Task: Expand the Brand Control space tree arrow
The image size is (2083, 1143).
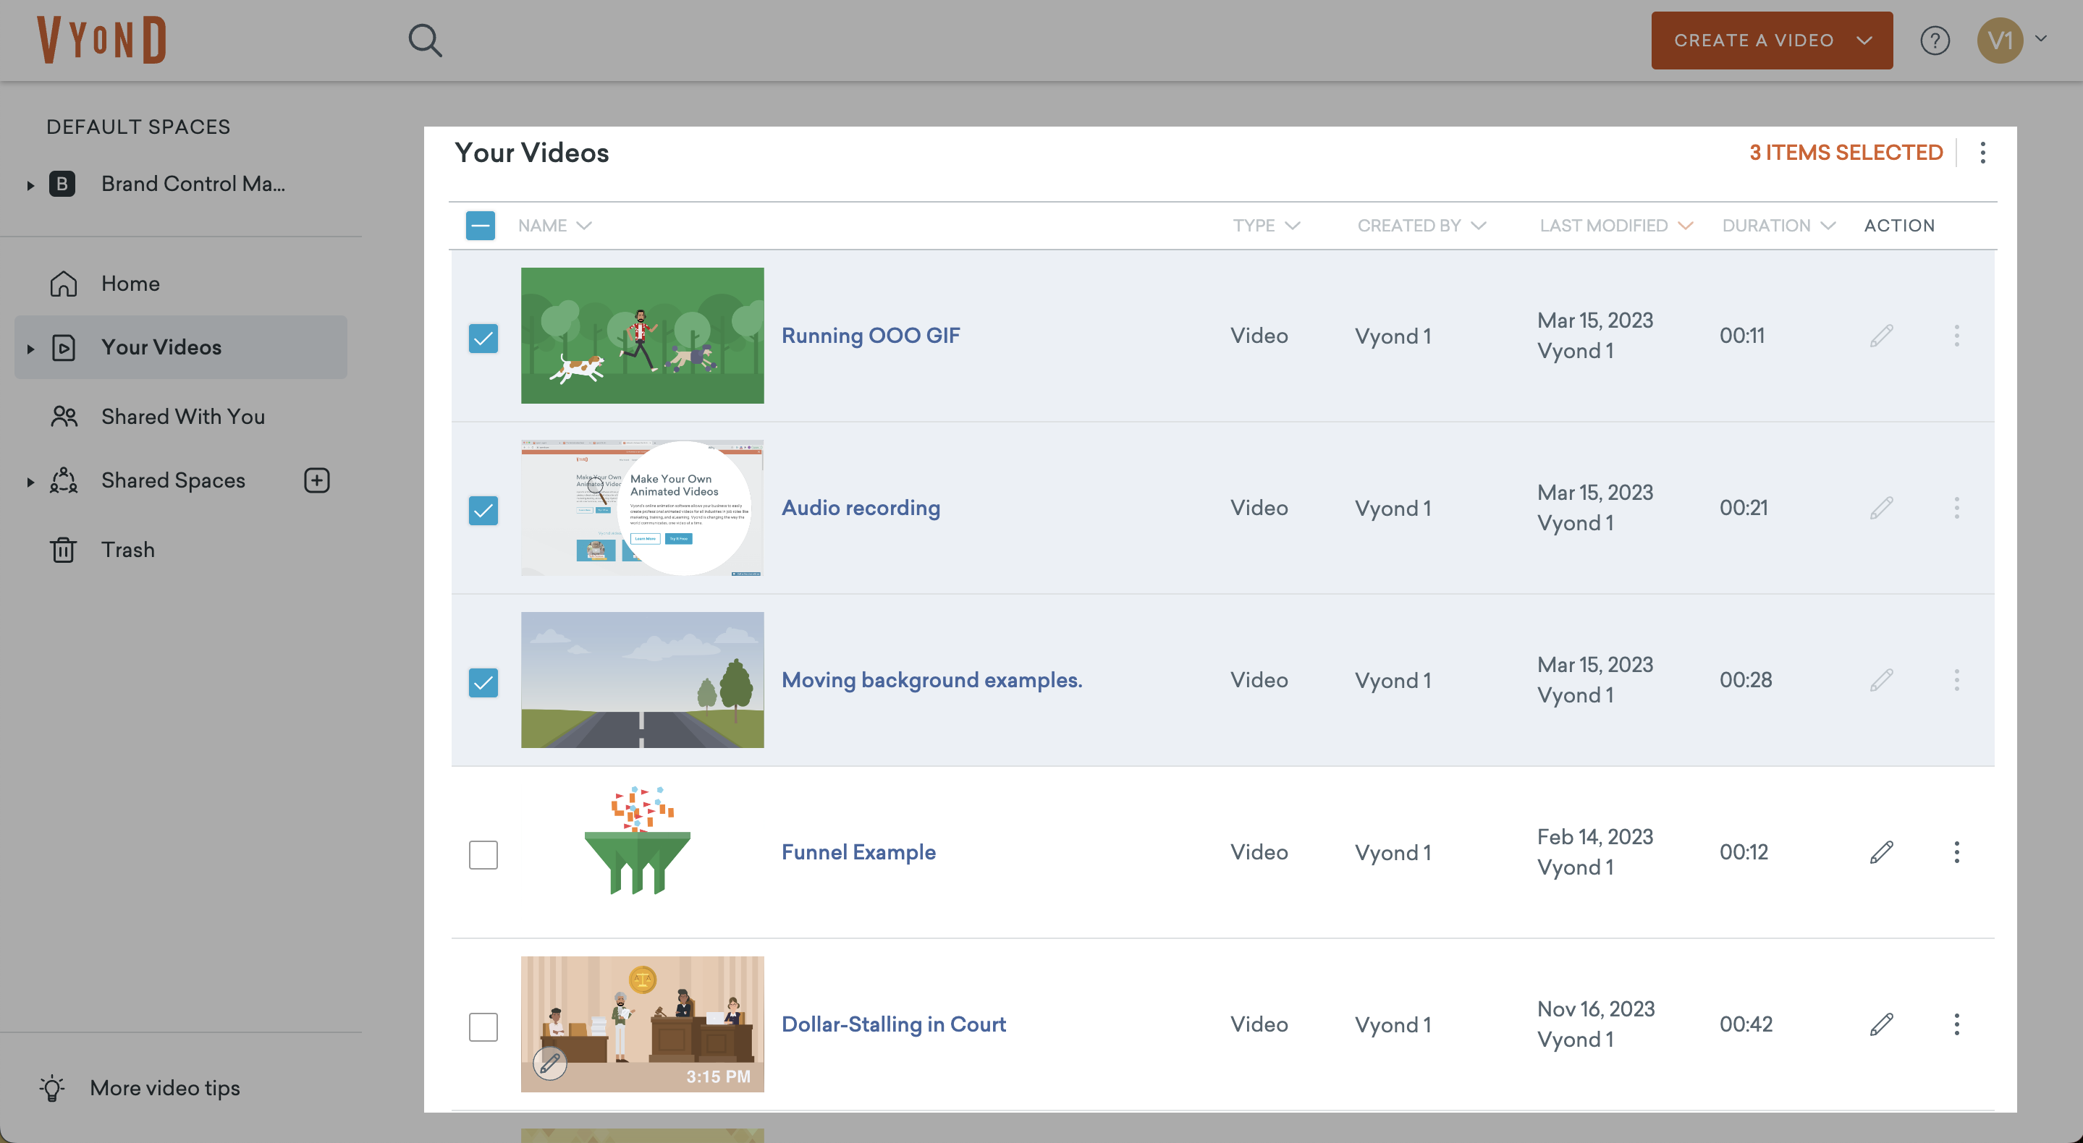Action: 30,185
